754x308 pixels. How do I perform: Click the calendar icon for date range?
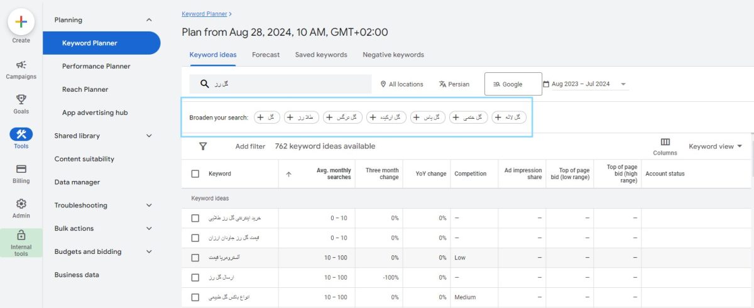(x=546, y=84)
